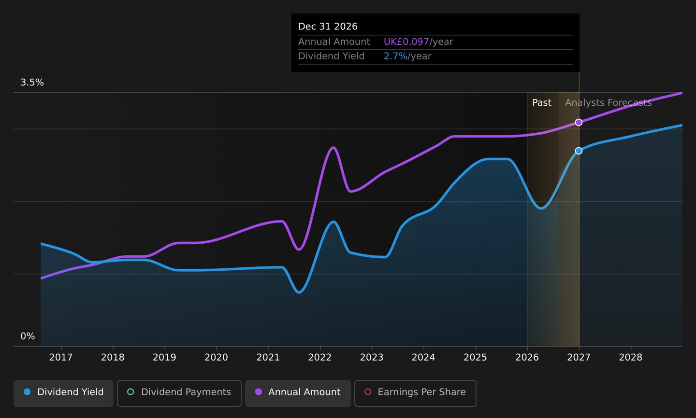Click the Past region label
696x418 pixels.
coord(541,103)
